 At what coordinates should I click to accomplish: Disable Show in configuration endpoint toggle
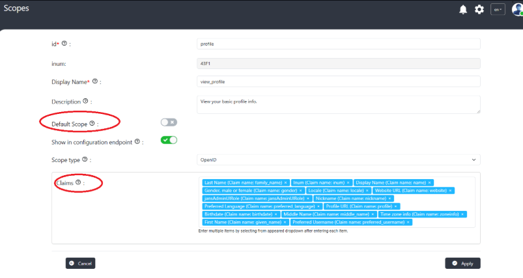click(x=169, y=140)
